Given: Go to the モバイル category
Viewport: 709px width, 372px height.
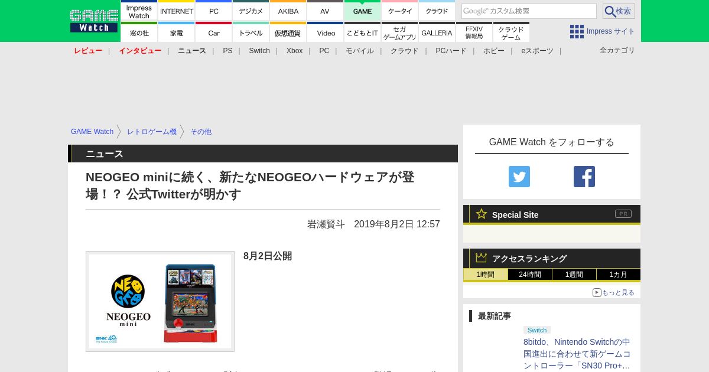Looking at the screenshot, I should tap(360, 51).
